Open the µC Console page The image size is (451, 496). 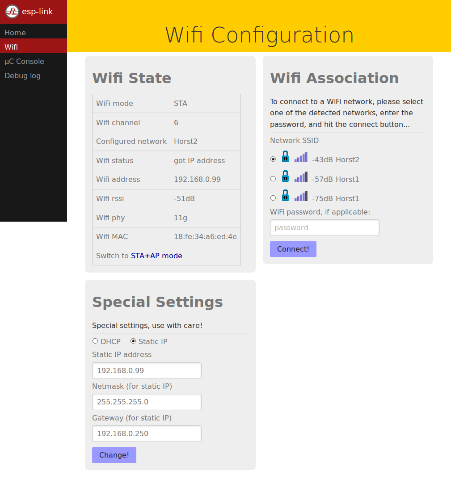click(x=34, y=61)
